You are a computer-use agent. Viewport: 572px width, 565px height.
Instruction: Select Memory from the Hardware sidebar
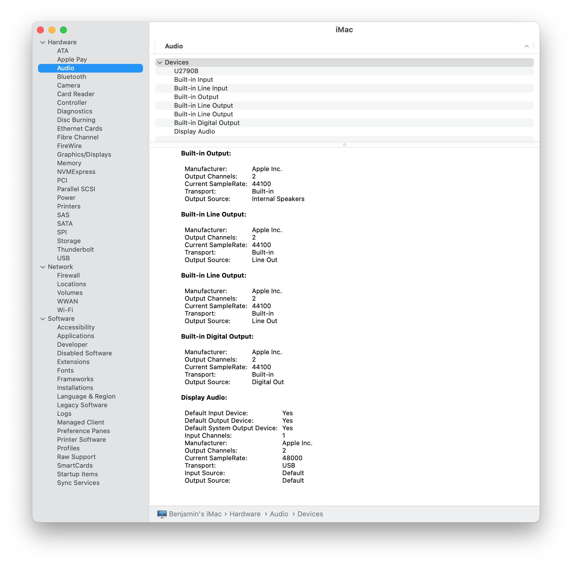[x=69, y=163]
